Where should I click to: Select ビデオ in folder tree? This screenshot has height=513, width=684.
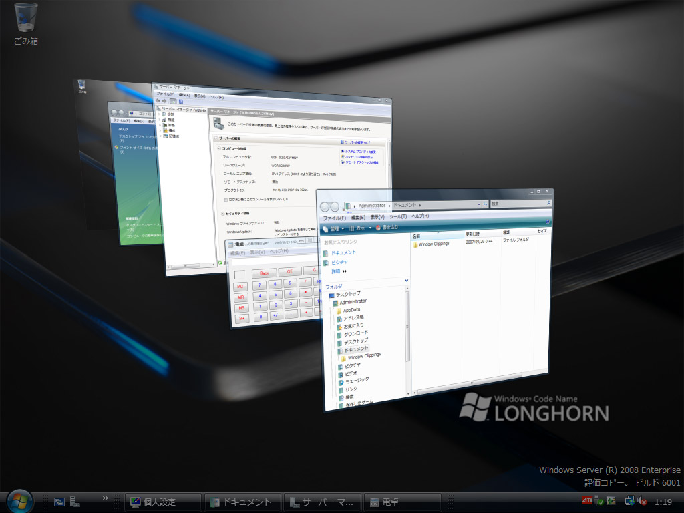349,374
